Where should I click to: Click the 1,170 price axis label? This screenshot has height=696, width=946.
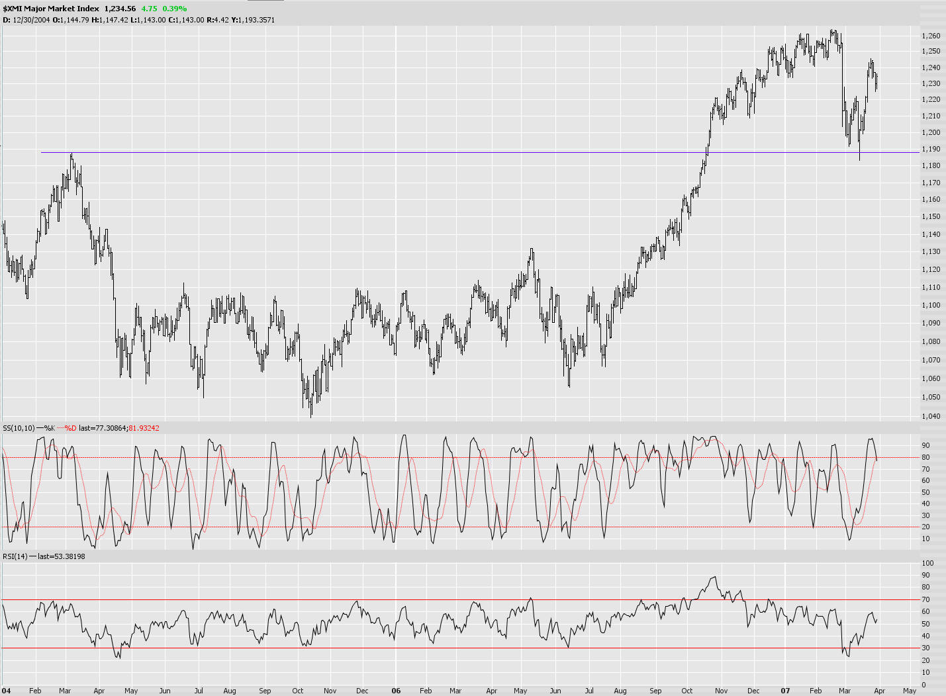931,183
